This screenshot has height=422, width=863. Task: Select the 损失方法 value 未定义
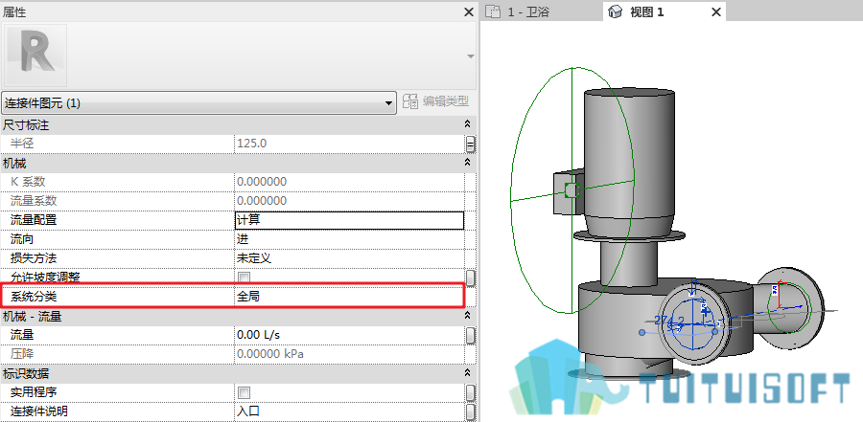pyautogui.click(x=349, y=258)
